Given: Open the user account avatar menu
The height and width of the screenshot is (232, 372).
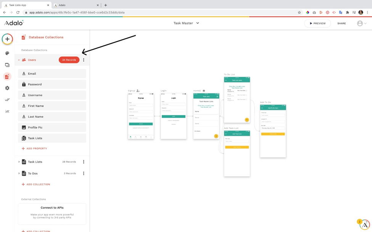Looking at the screenshot, I should click(362, 23).
